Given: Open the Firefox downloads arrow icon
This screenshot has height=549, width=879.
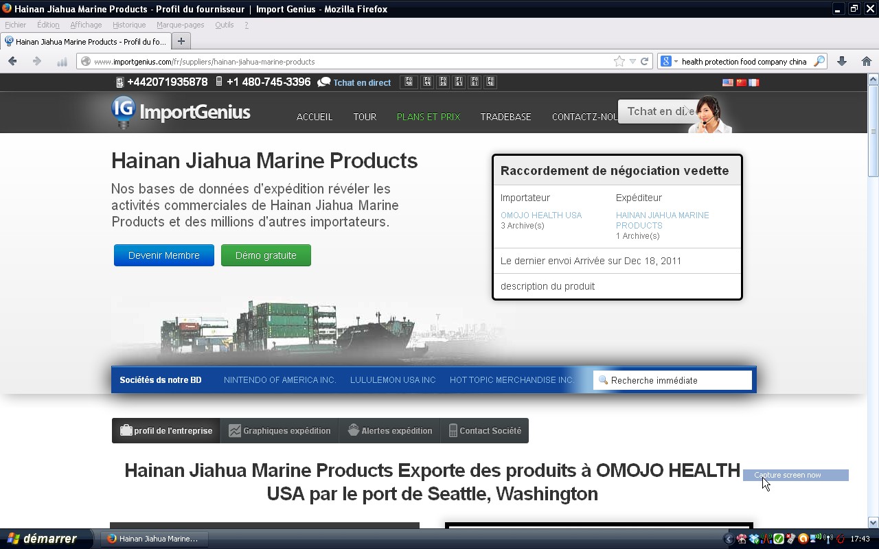Looking at the screenshot, I should click(x=842, y=61).
